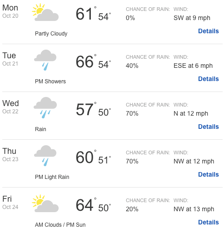This screenshot has height=234, width=224.
Task: Select the Thu Oct 23 day label
Action: point(10,155)
